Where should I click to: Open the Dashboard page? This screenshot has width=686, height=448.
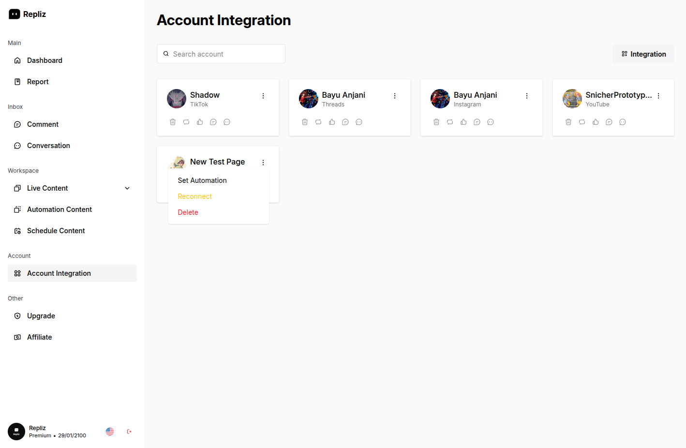(45, 60)
